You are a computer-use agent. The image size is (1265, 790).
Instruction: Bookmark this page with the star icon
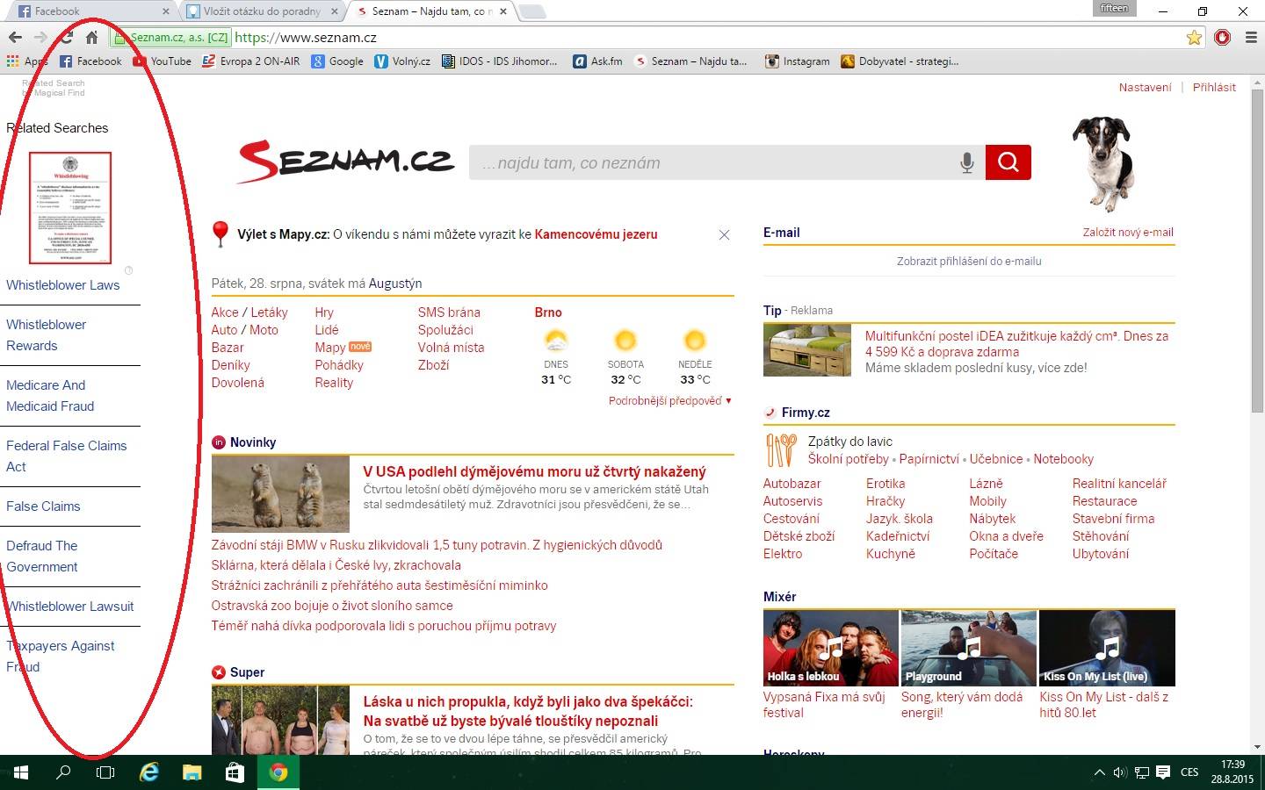pos(1194,38)
